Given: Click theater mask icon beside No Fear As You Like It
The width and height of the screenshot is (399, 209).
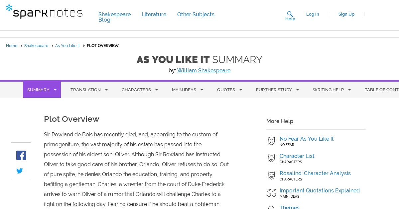Looking at the screenshot, I should click(x=272, y=141).
